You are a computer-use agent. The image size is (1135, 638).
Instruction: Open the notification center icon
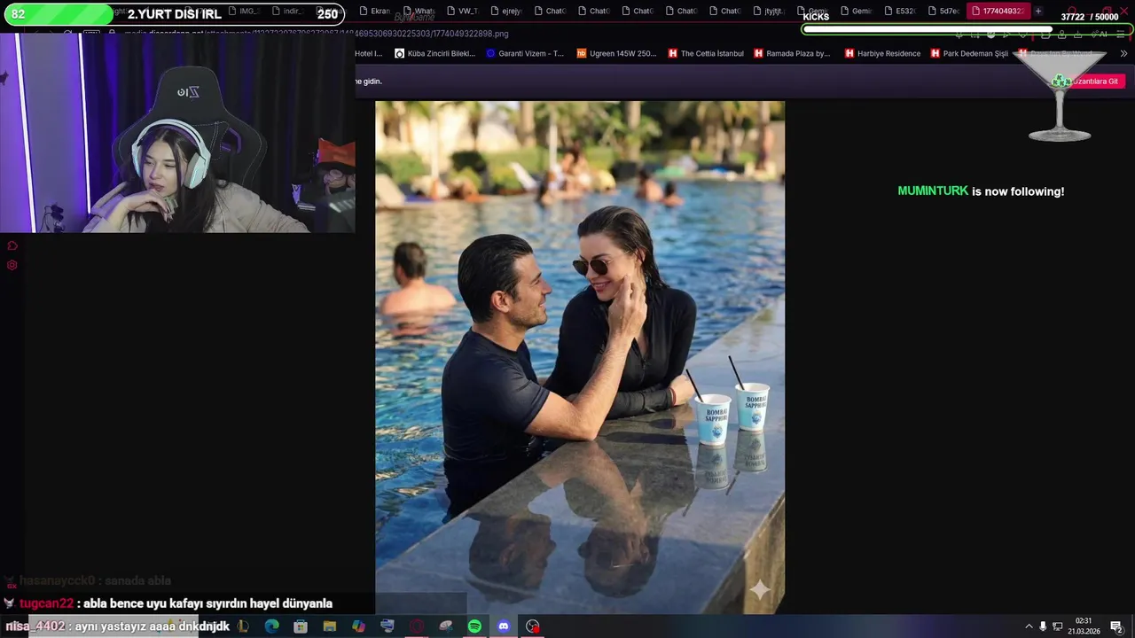click(x=1116, y=626)
